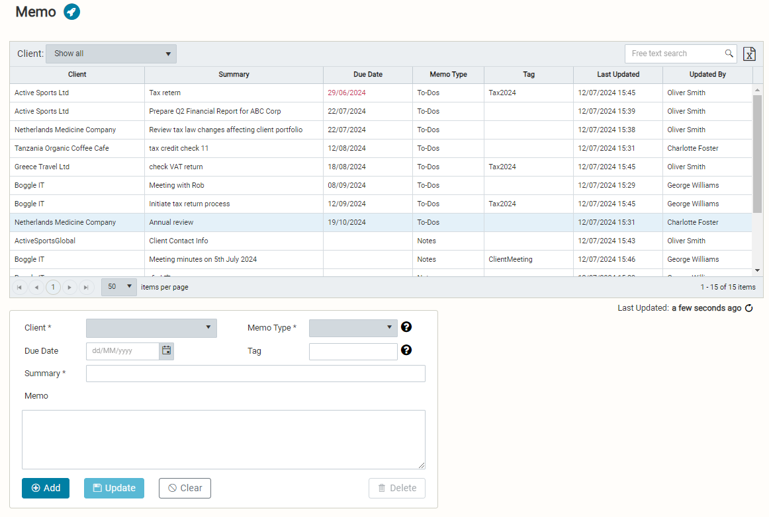Sort by Memo Type column header
The image size is (769, 517).
(448, 75)
